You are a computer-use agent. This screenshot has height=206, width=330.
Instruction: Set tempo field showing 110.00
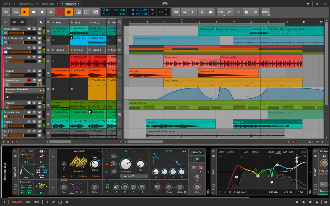coord(119,10)
